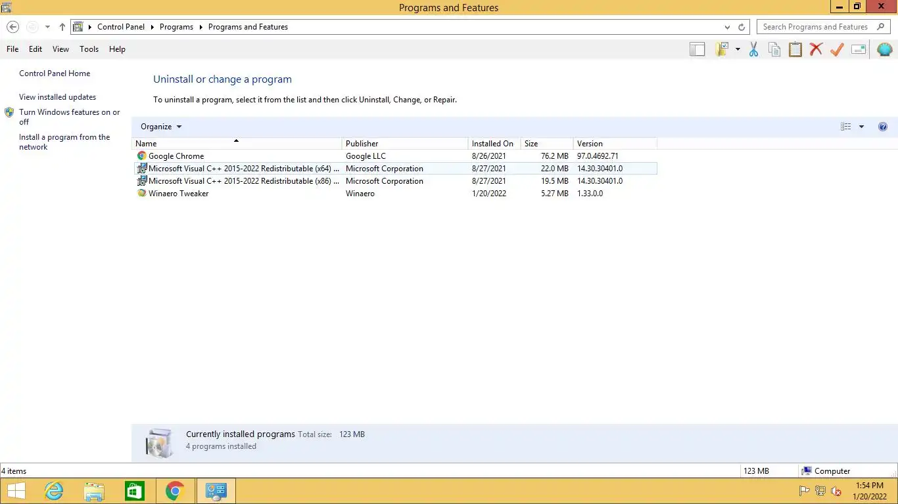Select the Visual C++ Redistributable (x64) row icon
Image resolution: width=898 pixels, height=504 pixels.
(141, 169)
